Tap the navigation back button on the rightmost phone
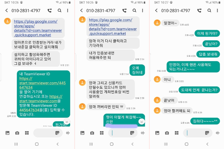 [x=207, y=144]
